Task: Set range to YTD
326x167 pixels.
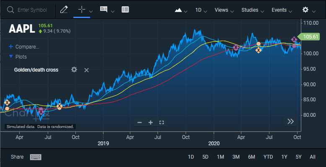Action: pyautogui.click(x=268, y=157)
